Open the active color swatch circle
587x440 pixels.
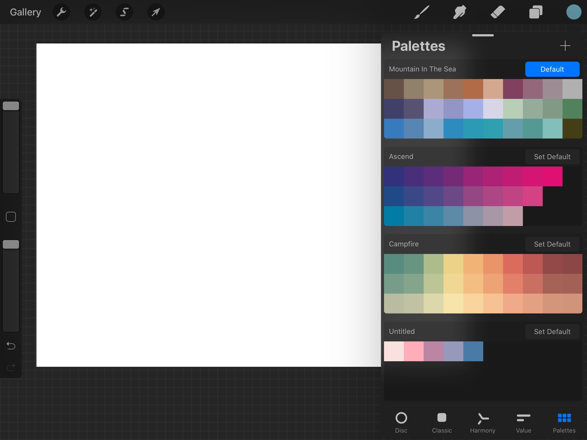573,12
